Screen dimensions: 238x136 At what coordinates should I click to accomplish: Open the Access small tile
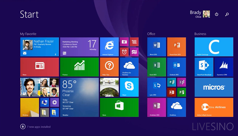(171, 92)
